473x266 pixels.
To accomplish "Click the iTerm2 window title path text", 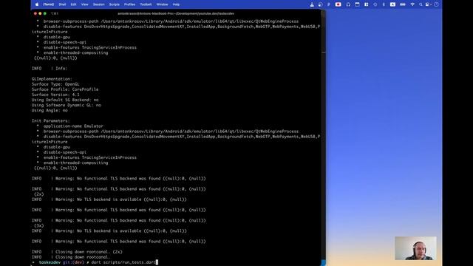I will (176, 13).
